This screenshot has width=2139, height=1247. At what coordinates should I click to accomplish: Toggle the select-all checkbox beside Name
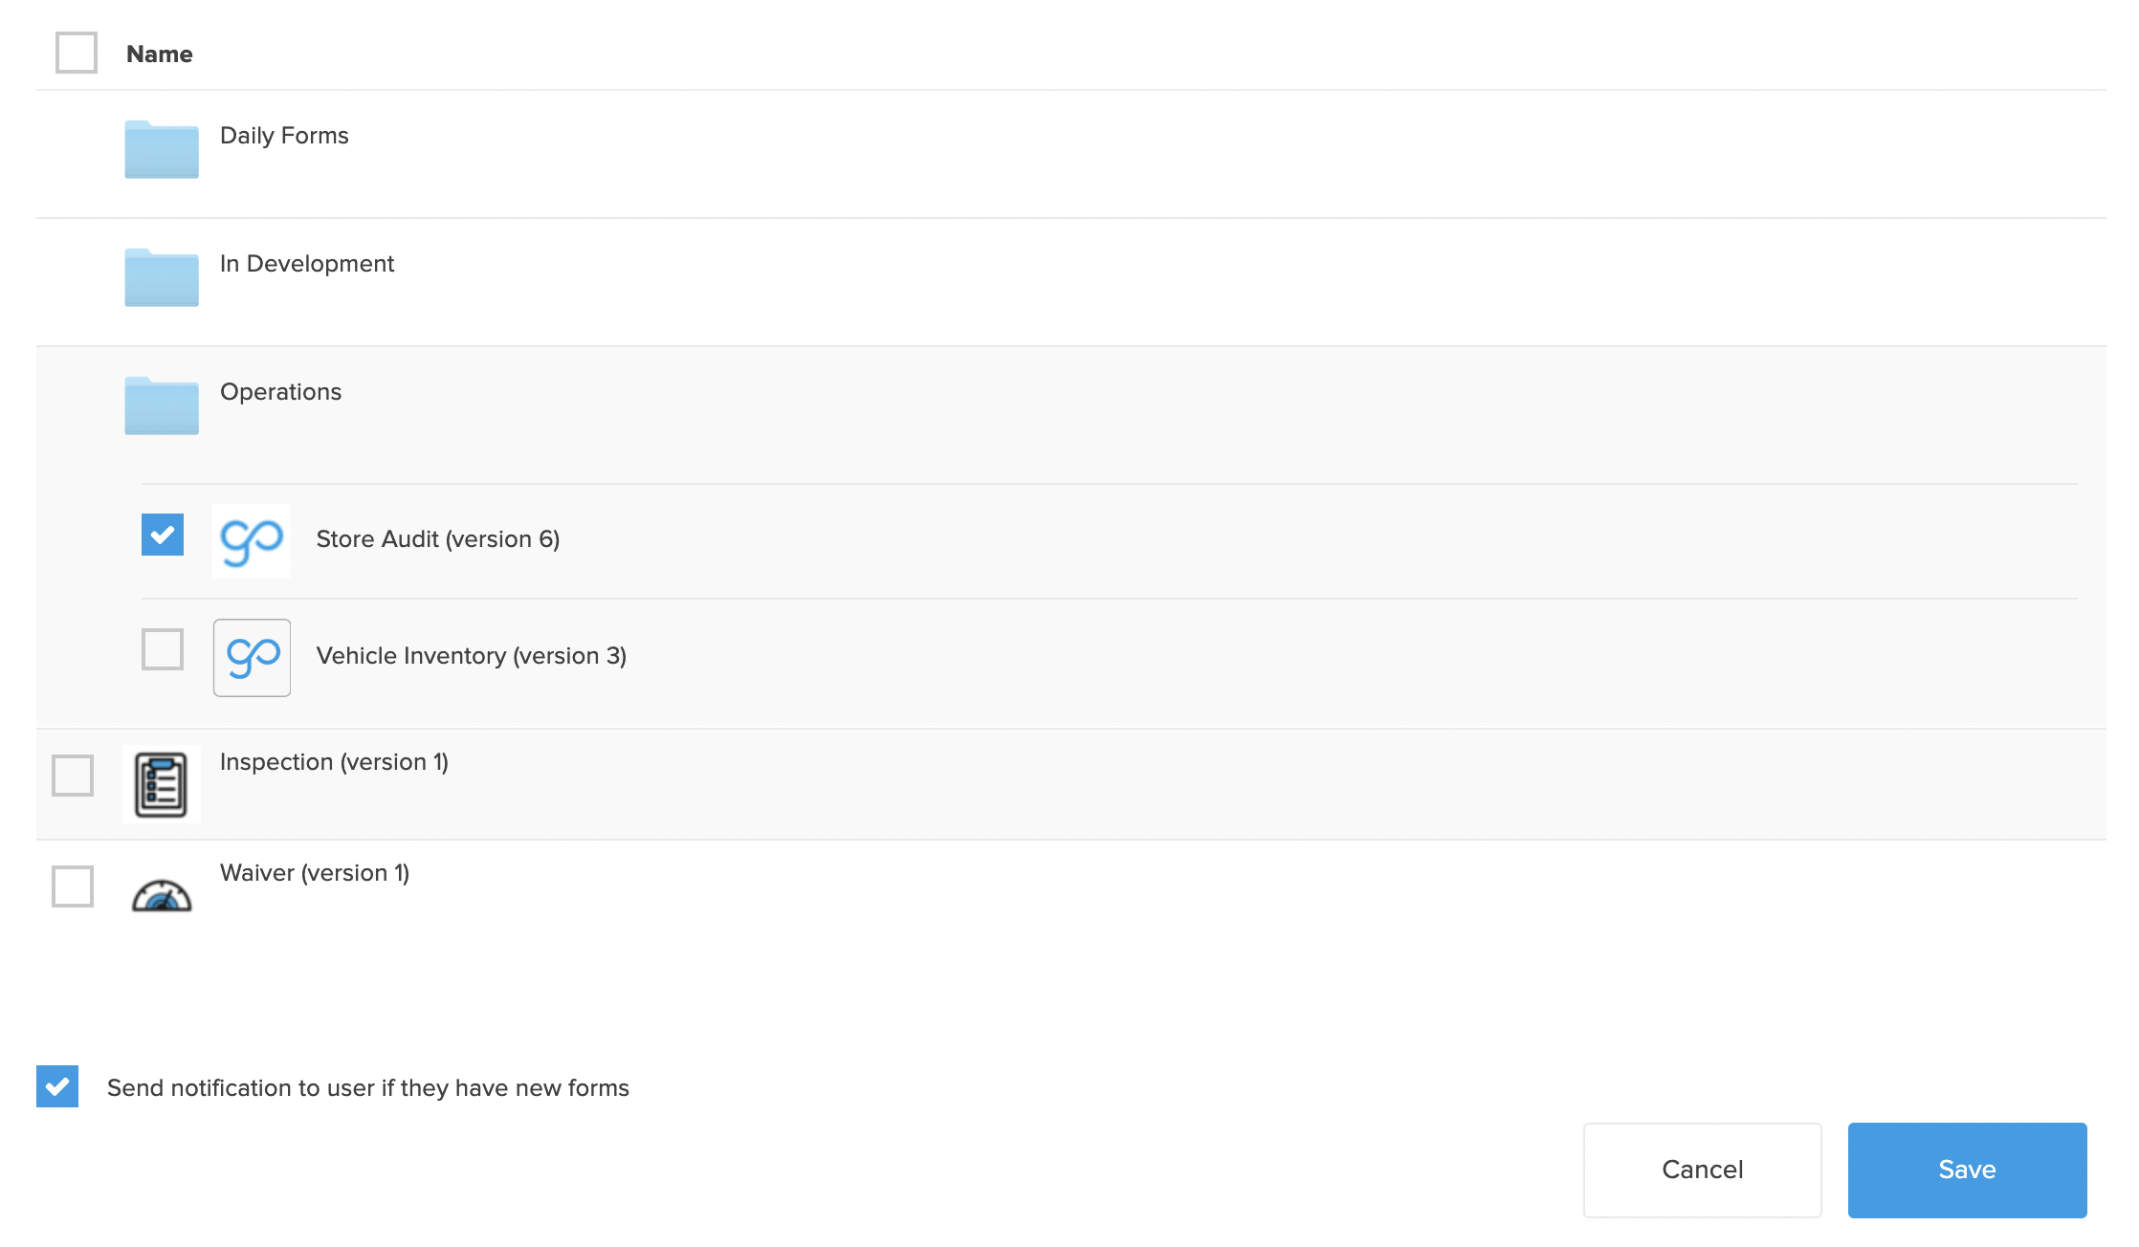[x=77, y=53]
